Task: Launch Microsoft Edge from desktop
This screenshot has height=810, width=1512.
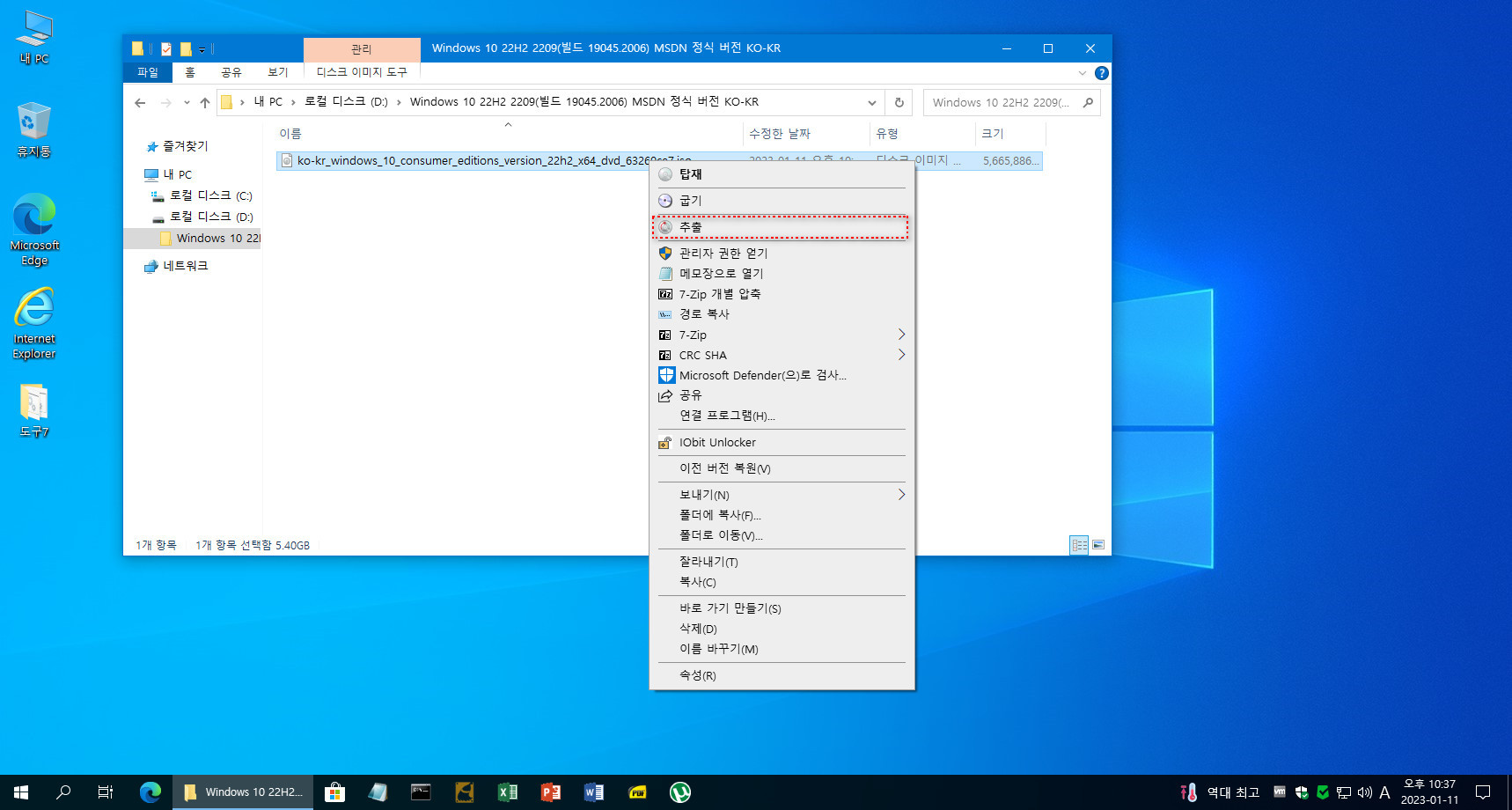Action: [x=34, y=229]
